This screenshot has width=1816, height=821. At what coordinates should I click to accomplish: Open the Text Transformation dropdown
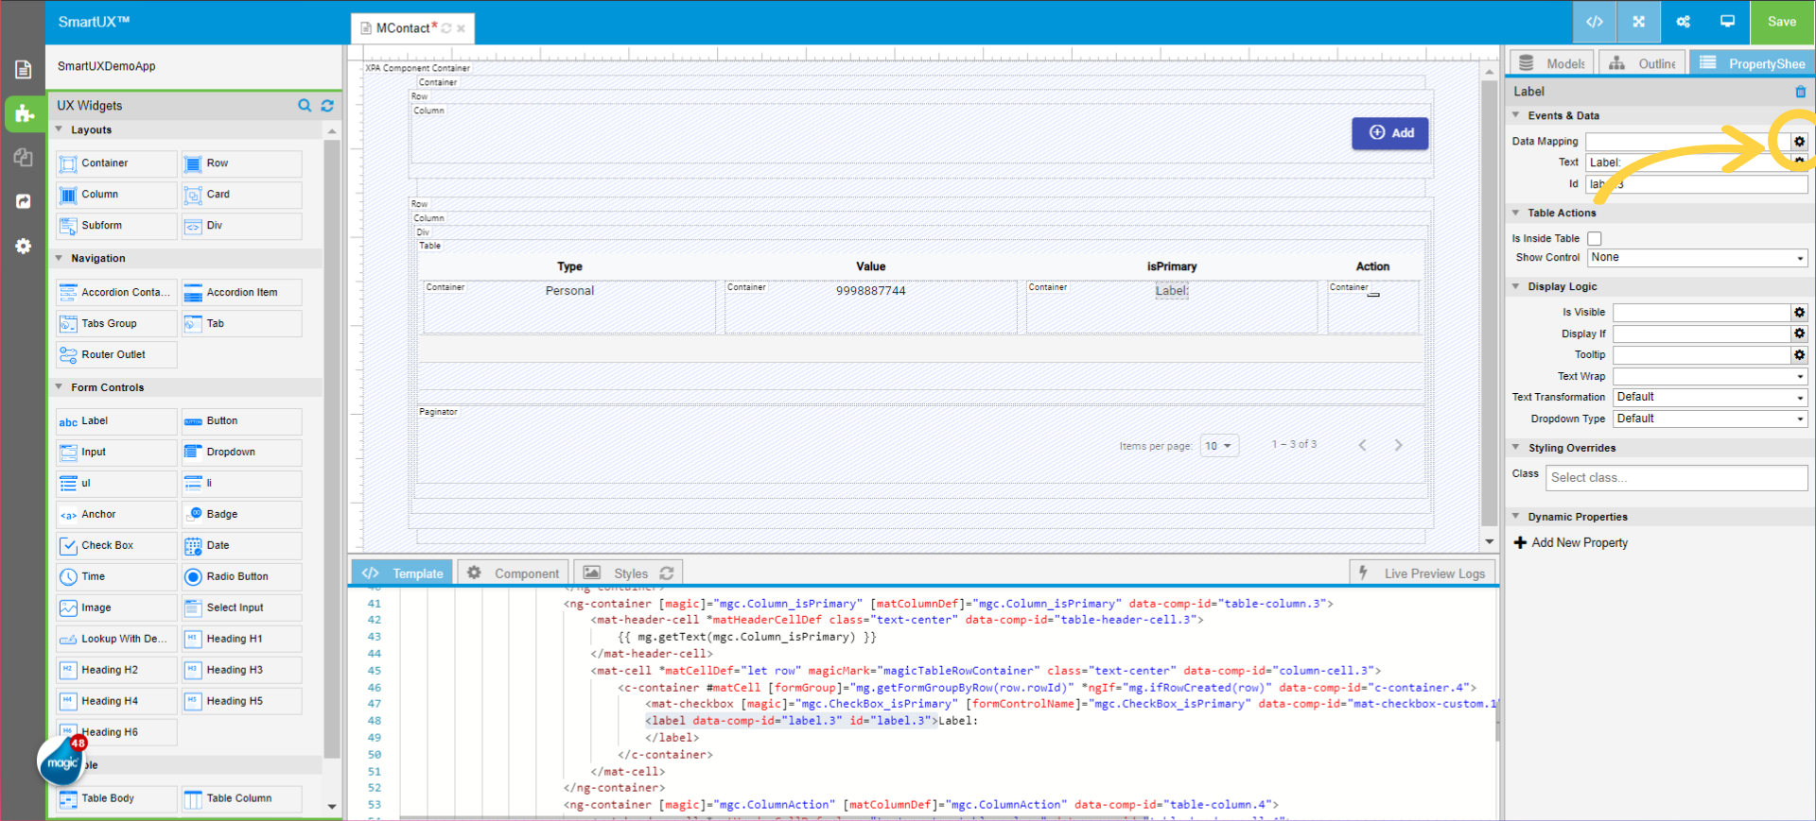pyautogui.click(x=1710, y=398)
